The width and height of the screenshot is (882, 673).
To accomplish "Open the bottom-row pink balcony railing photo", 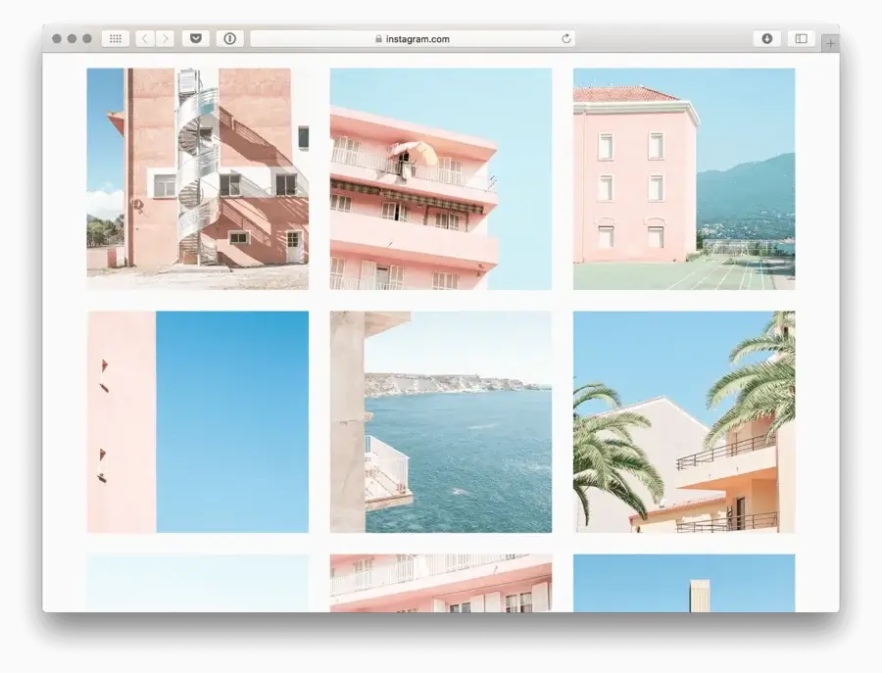I will (440, 584).
